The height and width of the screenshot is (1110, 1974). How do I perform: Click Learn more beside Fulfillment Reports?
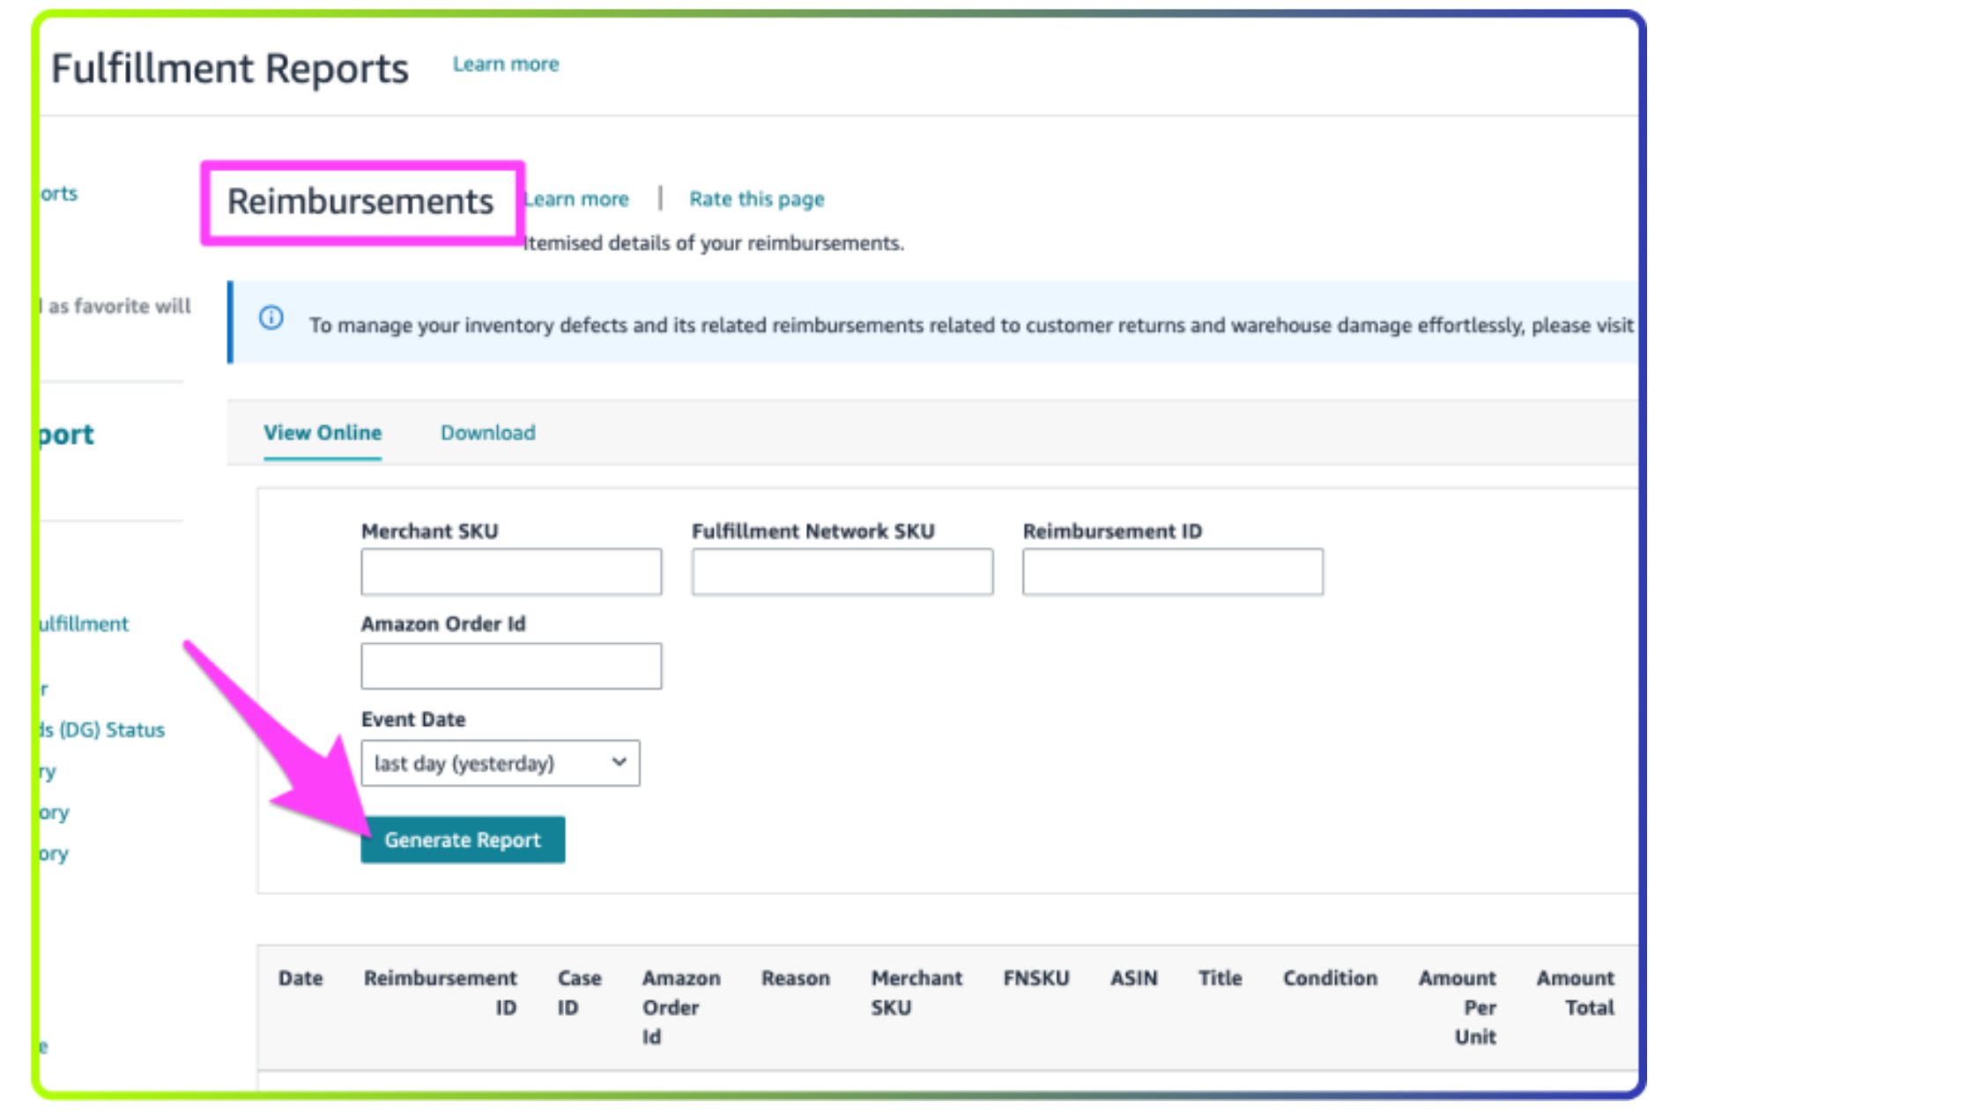pos(506,64)
